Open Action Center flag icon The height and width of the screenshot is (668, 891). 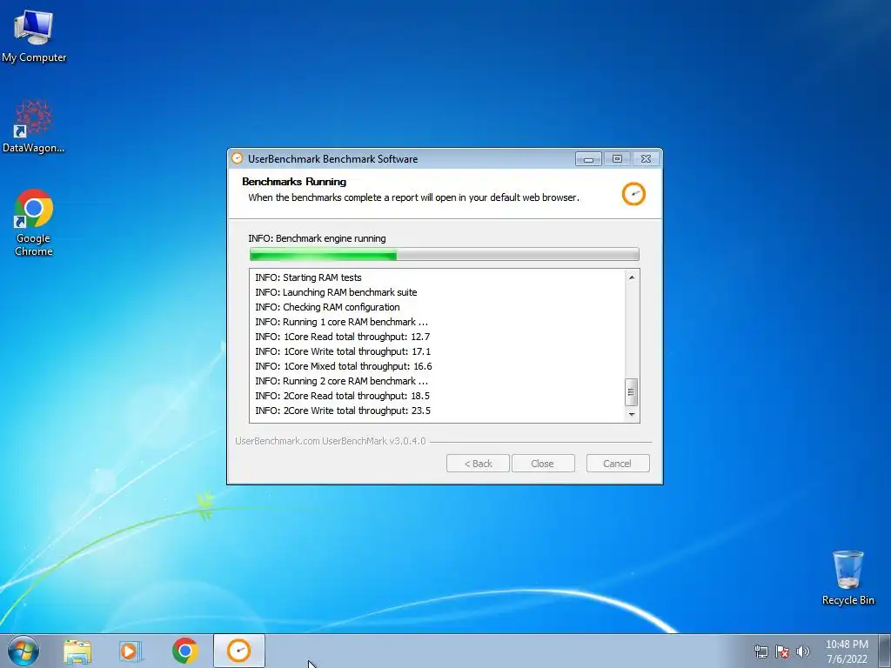782,651
